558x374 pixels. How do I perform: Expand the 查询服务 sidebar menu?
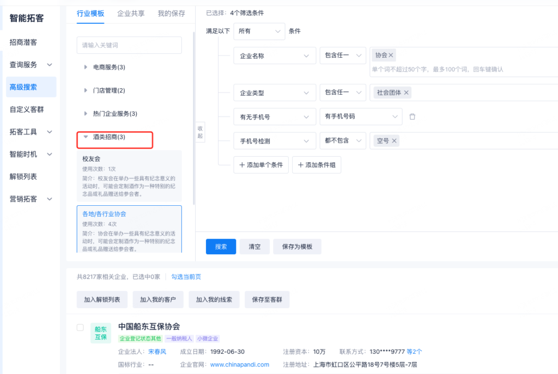point(31,65)
